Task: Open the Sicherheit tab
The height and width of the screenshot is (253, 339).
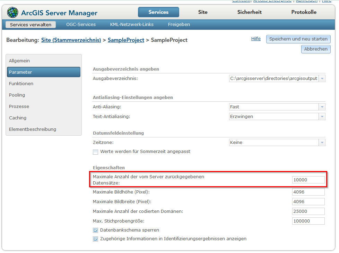Action: point(249,12)
